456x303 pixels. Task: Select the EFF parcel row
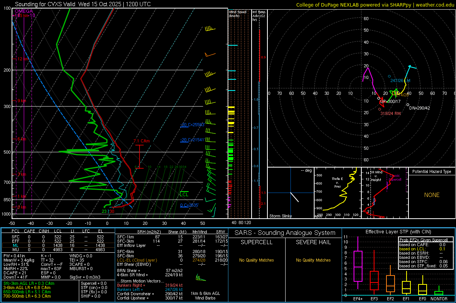point(58,241)
